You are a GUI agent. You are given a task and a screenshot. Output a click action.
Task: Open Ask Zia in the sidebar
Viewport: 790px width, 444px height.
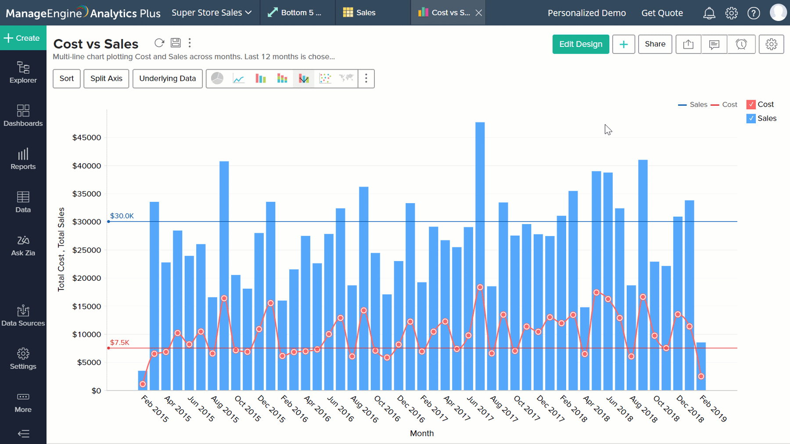coord(23,245)
